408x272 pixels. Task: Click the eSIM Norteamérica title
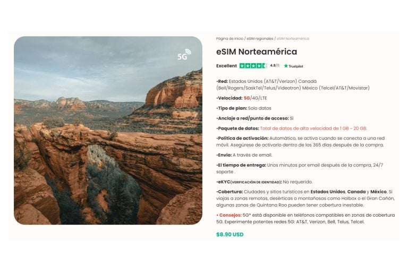pyautogui.click(x=257, y=52)
